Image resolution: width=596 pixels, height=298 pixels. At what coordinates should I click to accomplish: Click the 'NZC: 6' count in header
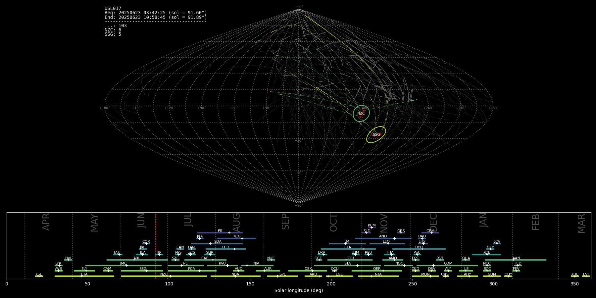(x=113, y=30)
